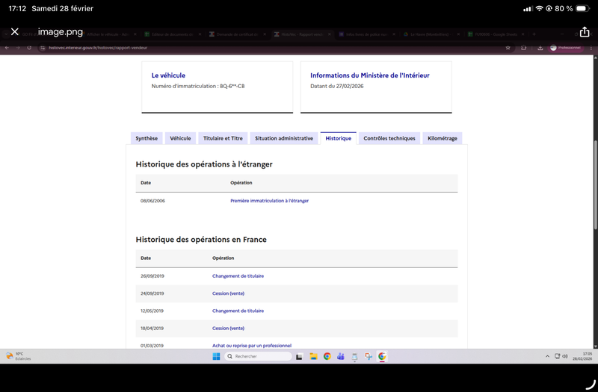Click the volume icon in system tray
This screenshot has width=598, height=392.
click(x=565, y=355)
